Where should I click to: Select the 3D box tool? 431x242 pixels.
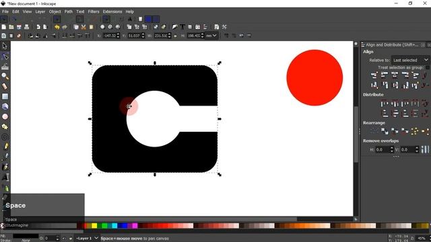(5, 106)
